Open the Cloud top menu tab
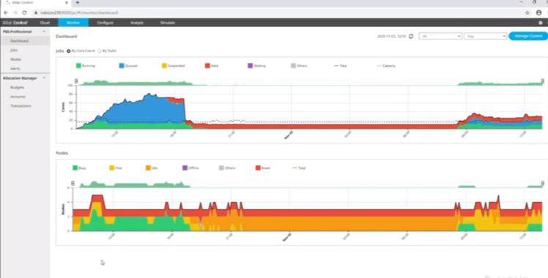The height and width of the screenshot is (278, 548). pos(45,23)
